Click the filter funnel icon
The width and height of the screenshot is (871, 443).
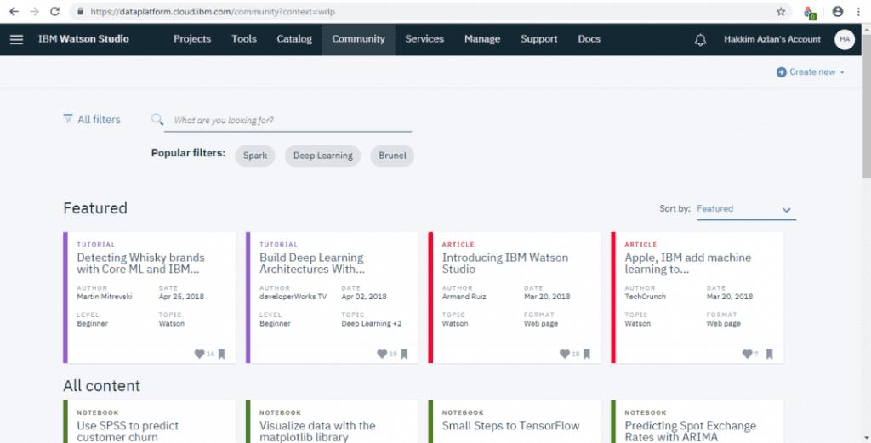68,119
